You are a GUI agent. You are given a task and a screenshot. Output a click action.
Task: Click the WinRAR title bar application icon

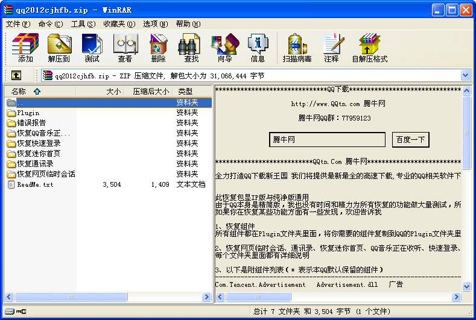coord(8,10)
